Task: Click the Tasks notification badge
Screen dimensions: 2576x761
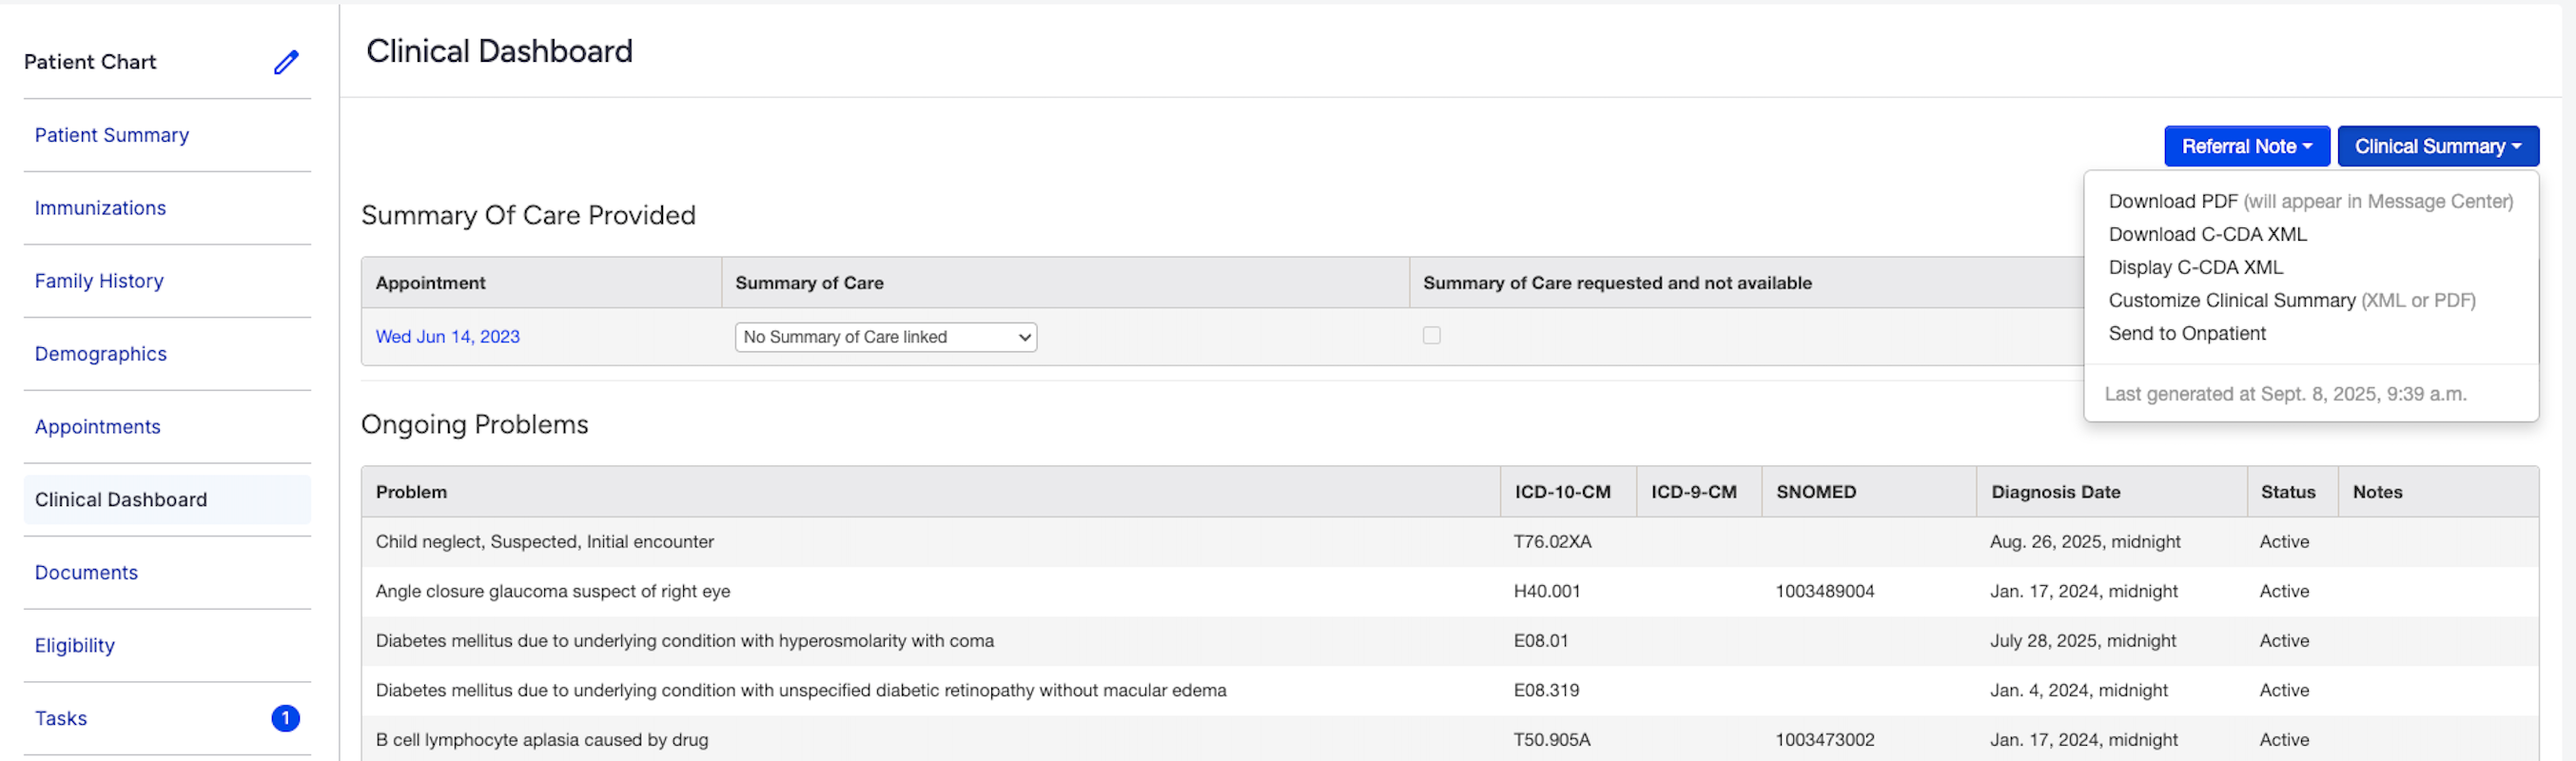Action: tap(285, 718)
